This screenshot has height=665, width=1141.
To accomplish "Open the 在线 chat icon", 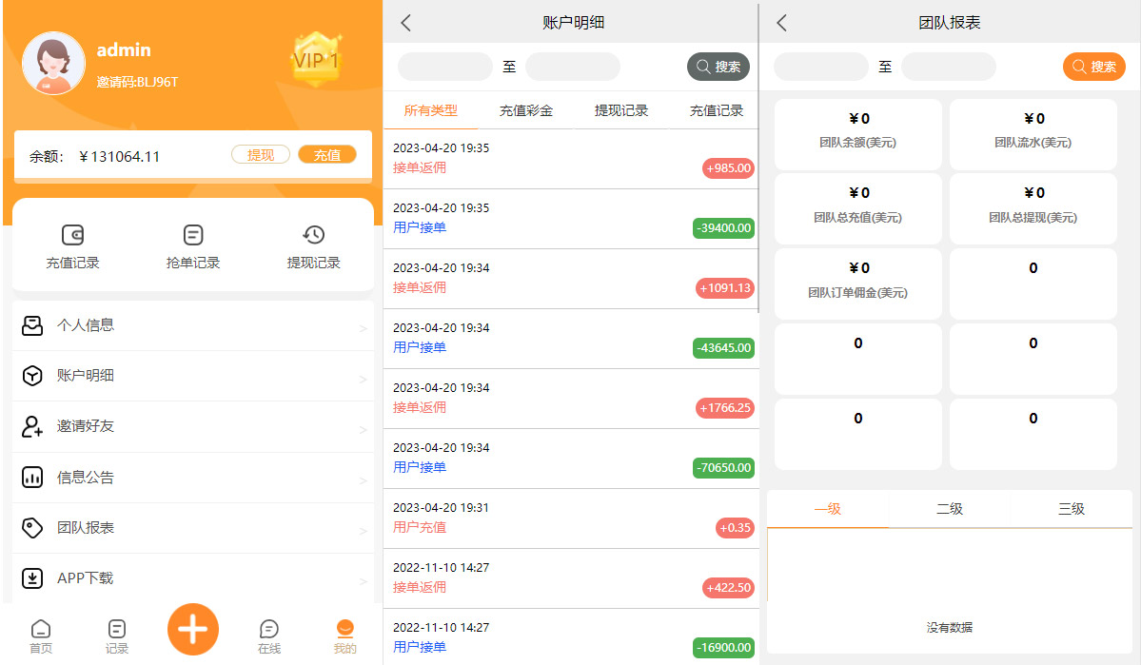I will coord(269,629).
